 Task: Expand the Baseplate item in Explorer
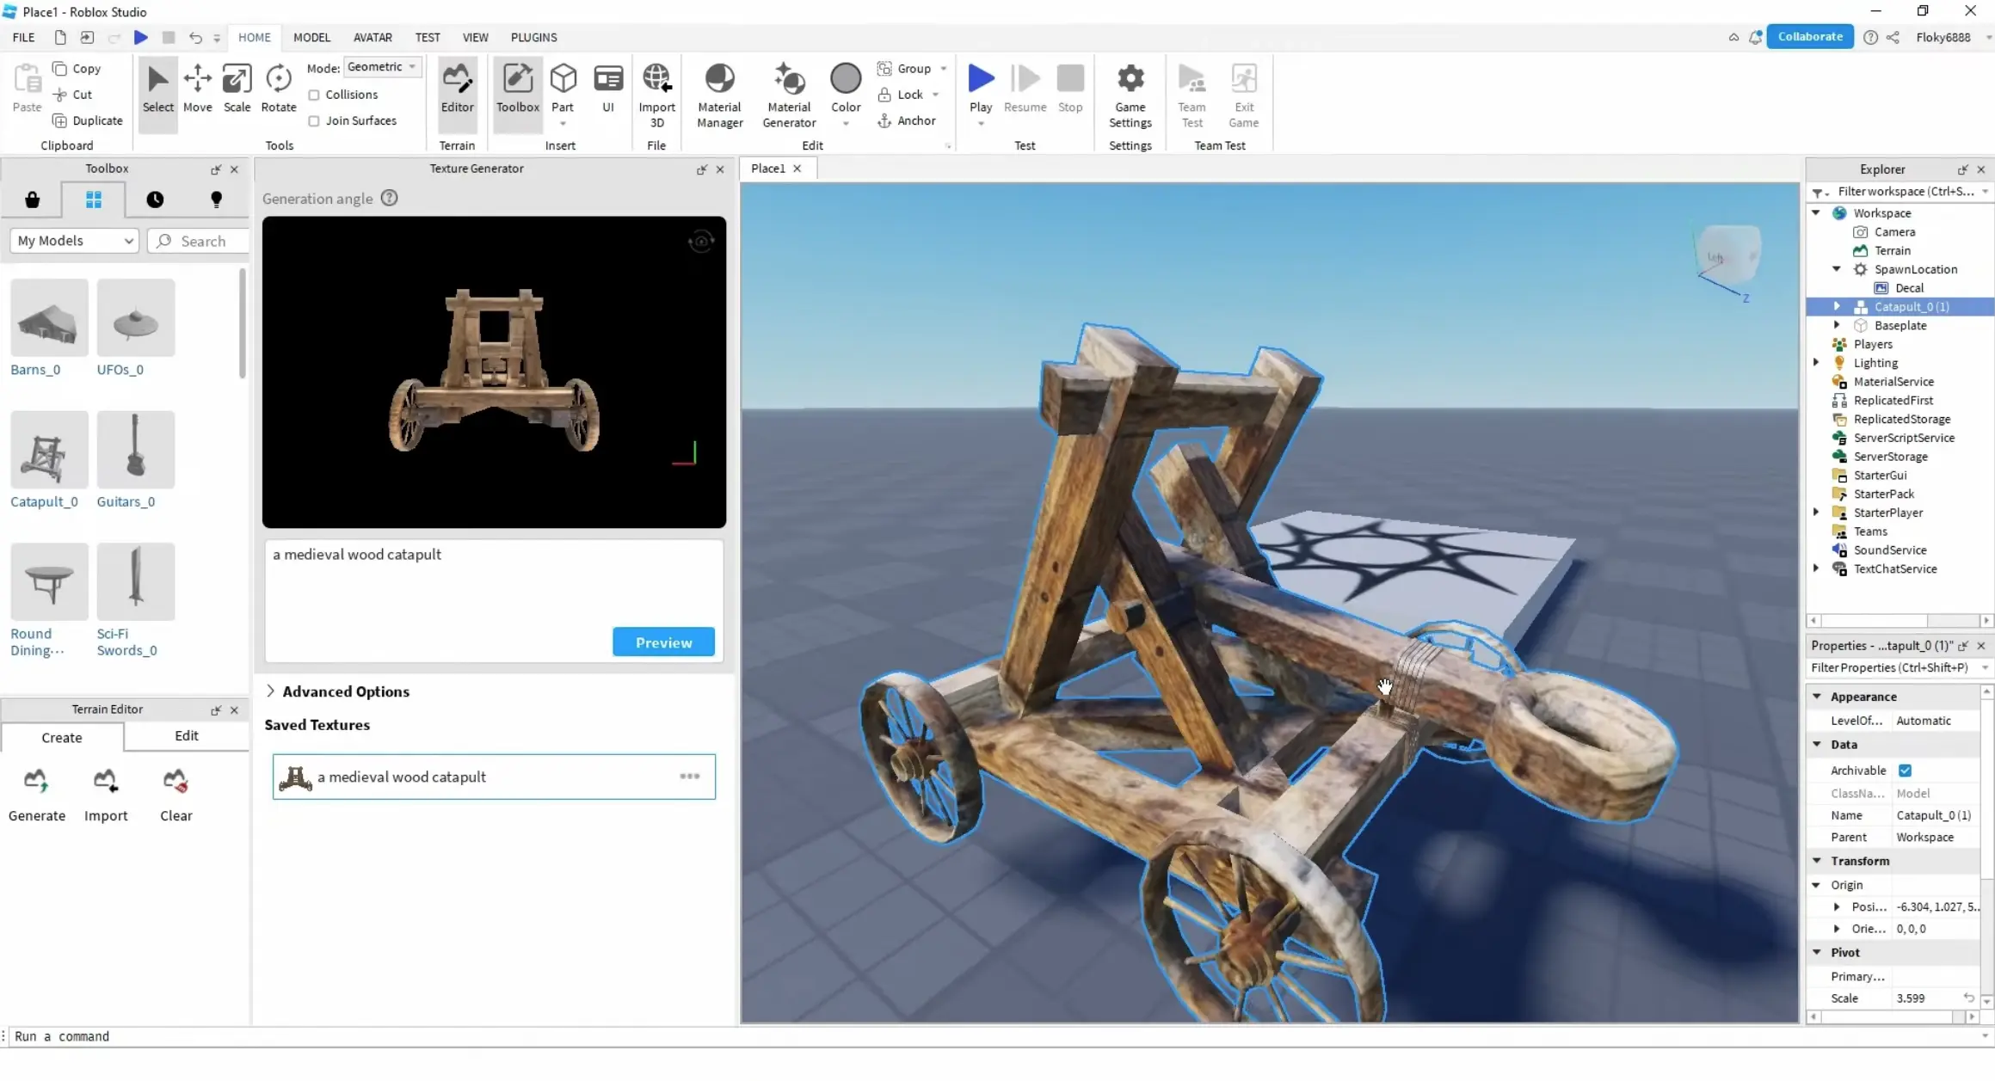(1838, 325)
